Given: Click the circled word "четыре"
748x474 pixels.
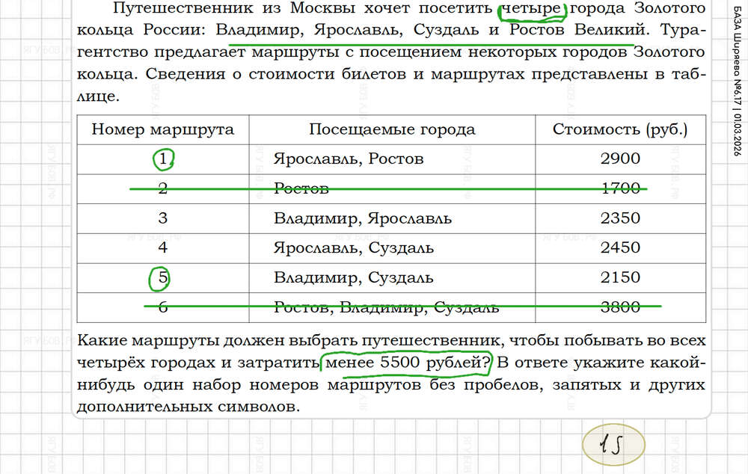Looking at the screenshot, I should coord(532,10).
